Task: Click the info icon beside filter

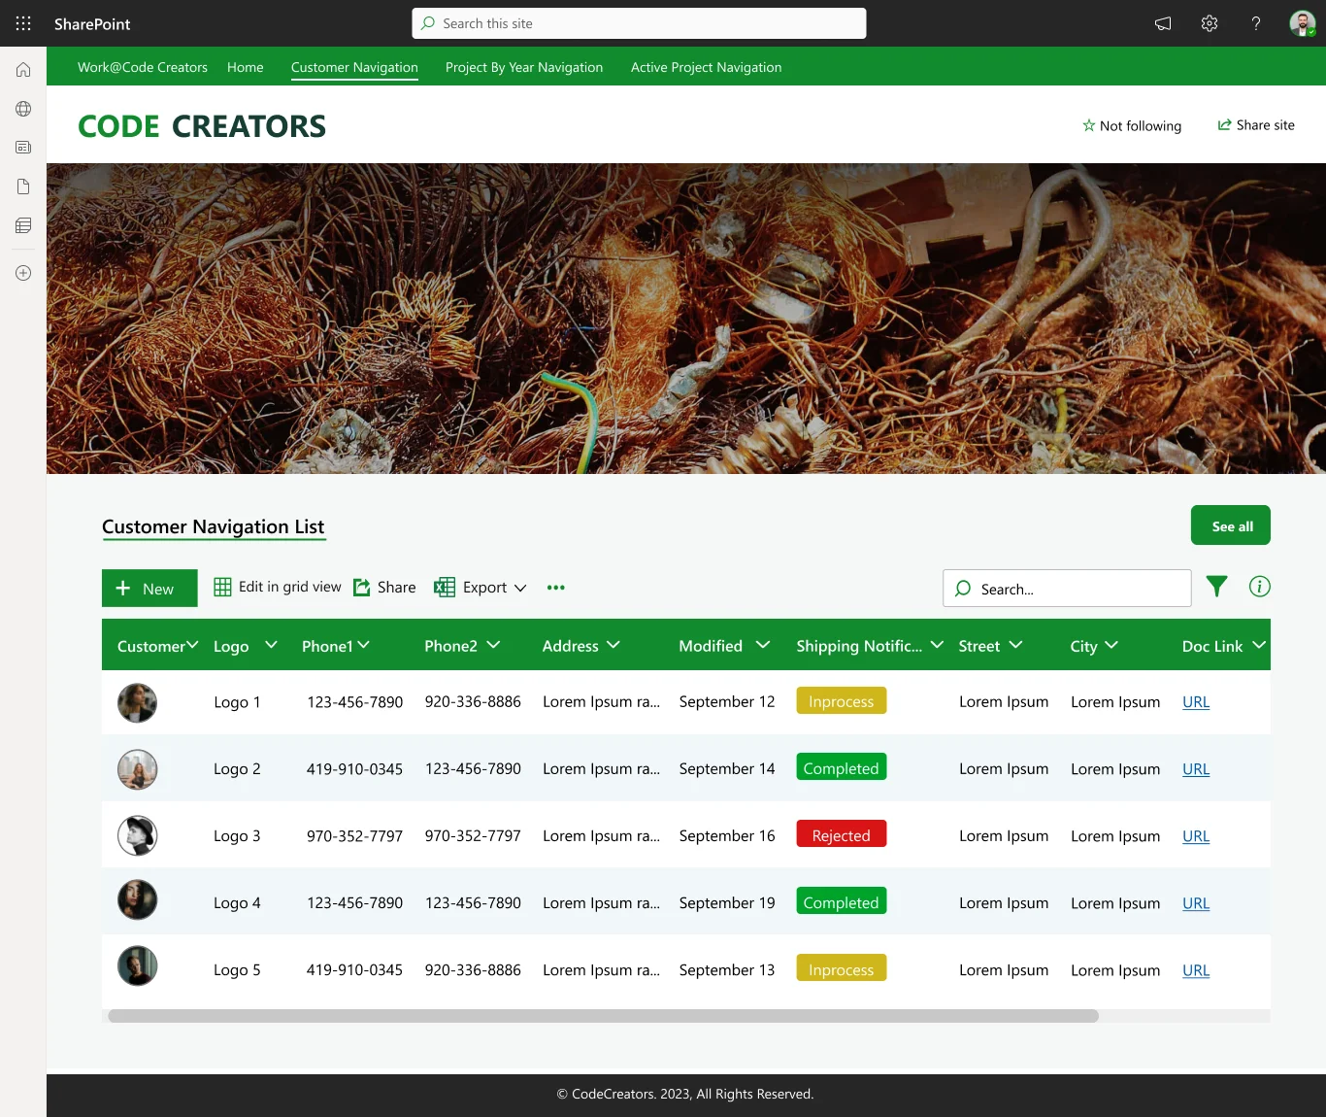Action: pyautogui.click(x=1259, y=587)
